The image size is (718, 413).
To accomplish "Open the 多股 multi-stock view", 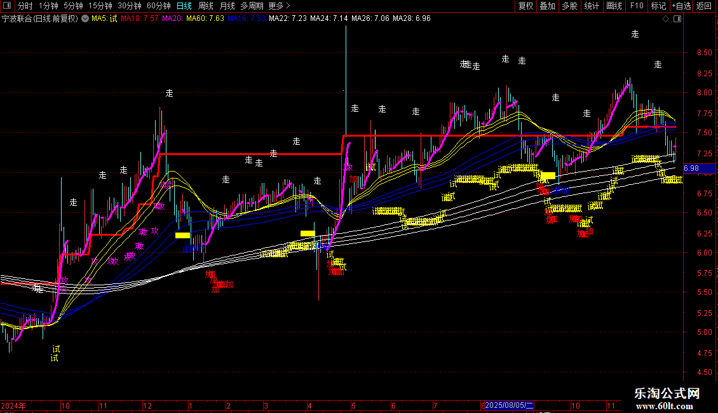I will tap(569, 6).
